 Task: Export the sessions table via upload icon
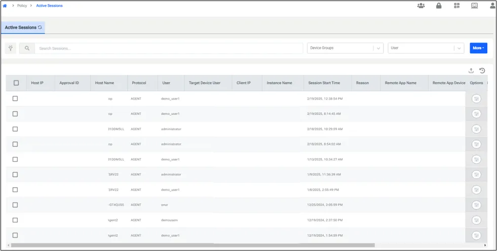point(471,70)
